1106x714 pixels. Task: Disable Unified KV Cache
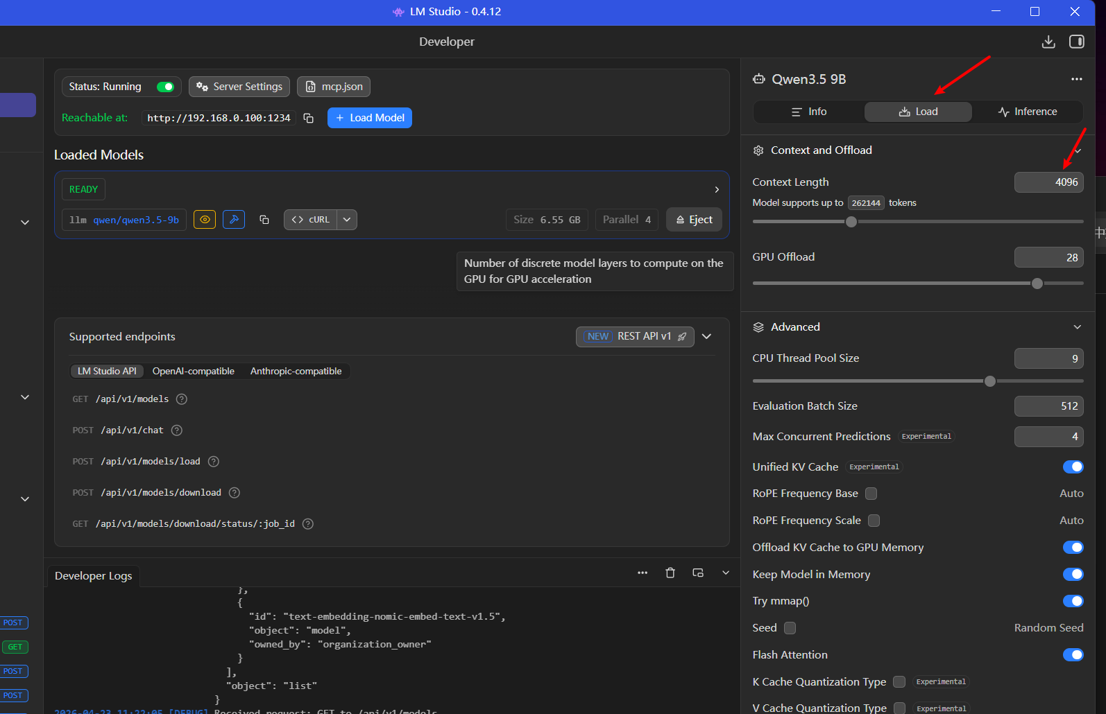1073,467
